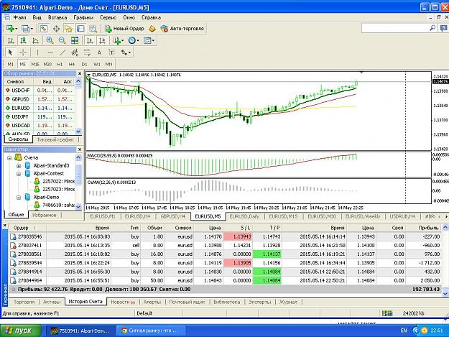Expand the Alpari-Standard3 node
449x337 pixels.
click(x=19, y=166)
